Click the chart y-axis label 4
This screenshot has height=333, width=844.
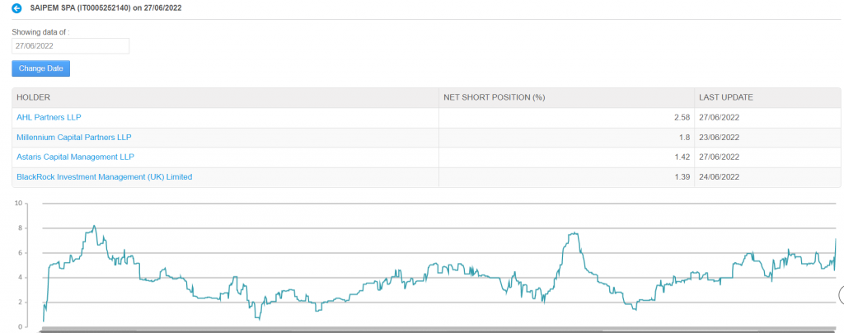[20, 278]
